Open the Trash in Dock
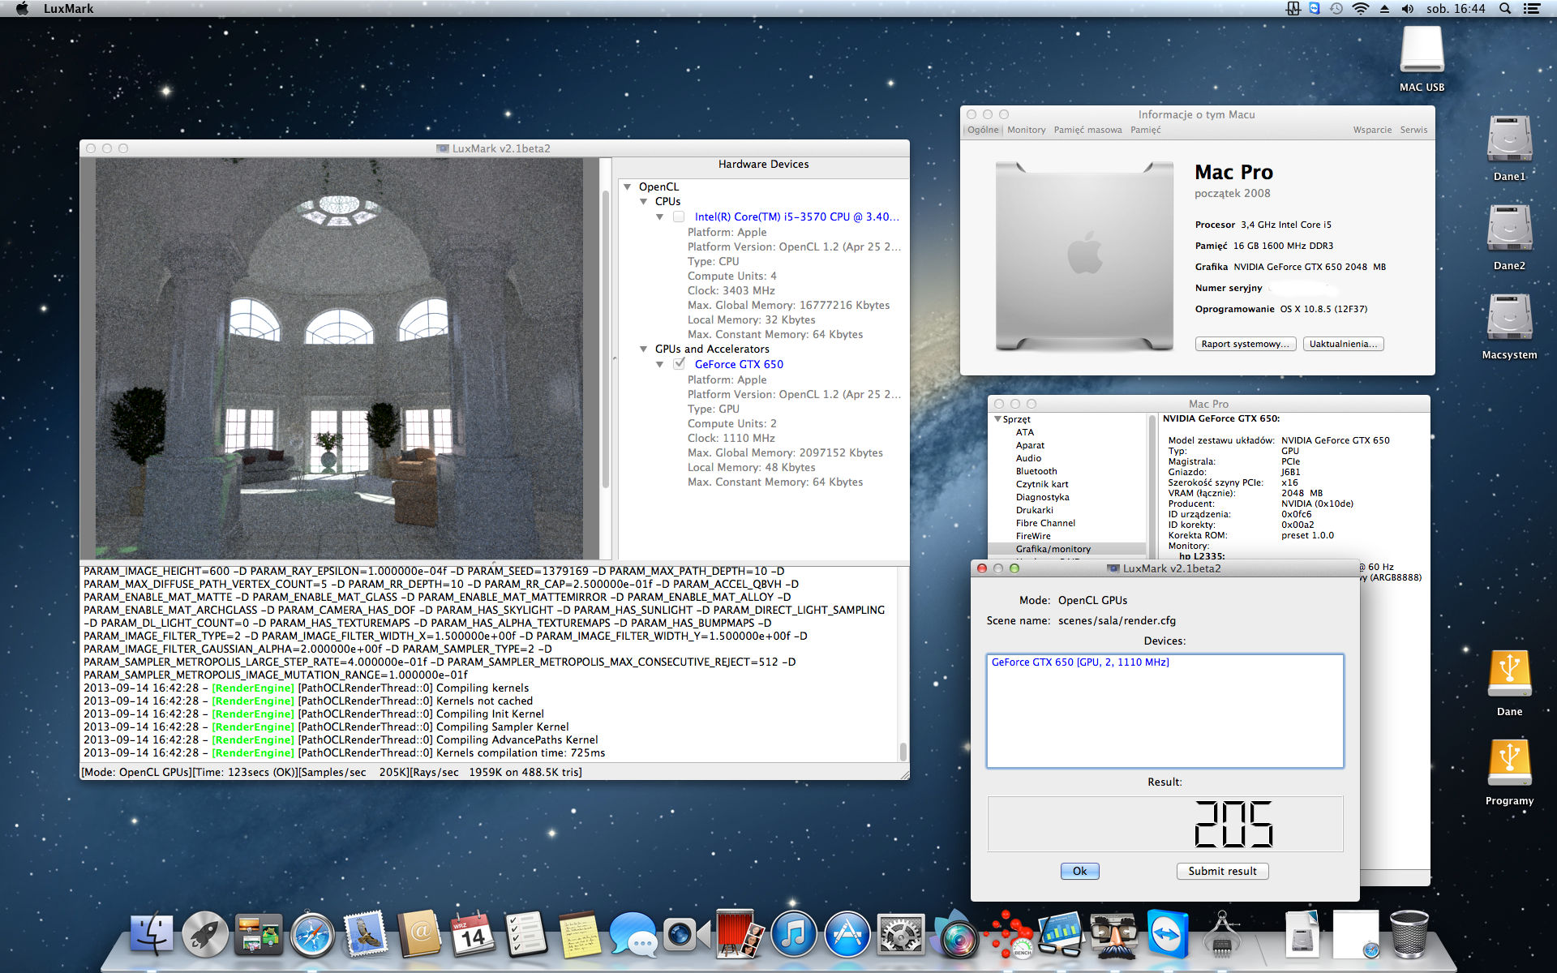This screenshot has height=973, width=1557. click(x=1409, y=934)
